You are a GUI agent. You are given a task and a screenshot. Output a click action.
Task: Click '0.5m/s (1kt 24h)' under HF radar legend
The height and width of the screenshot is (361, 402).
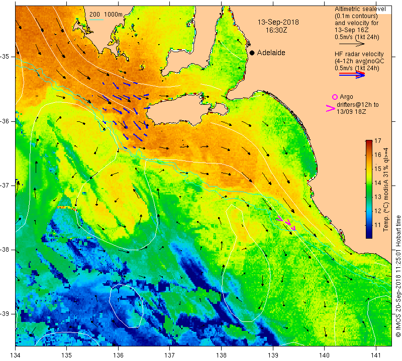(x=357, y=68)
